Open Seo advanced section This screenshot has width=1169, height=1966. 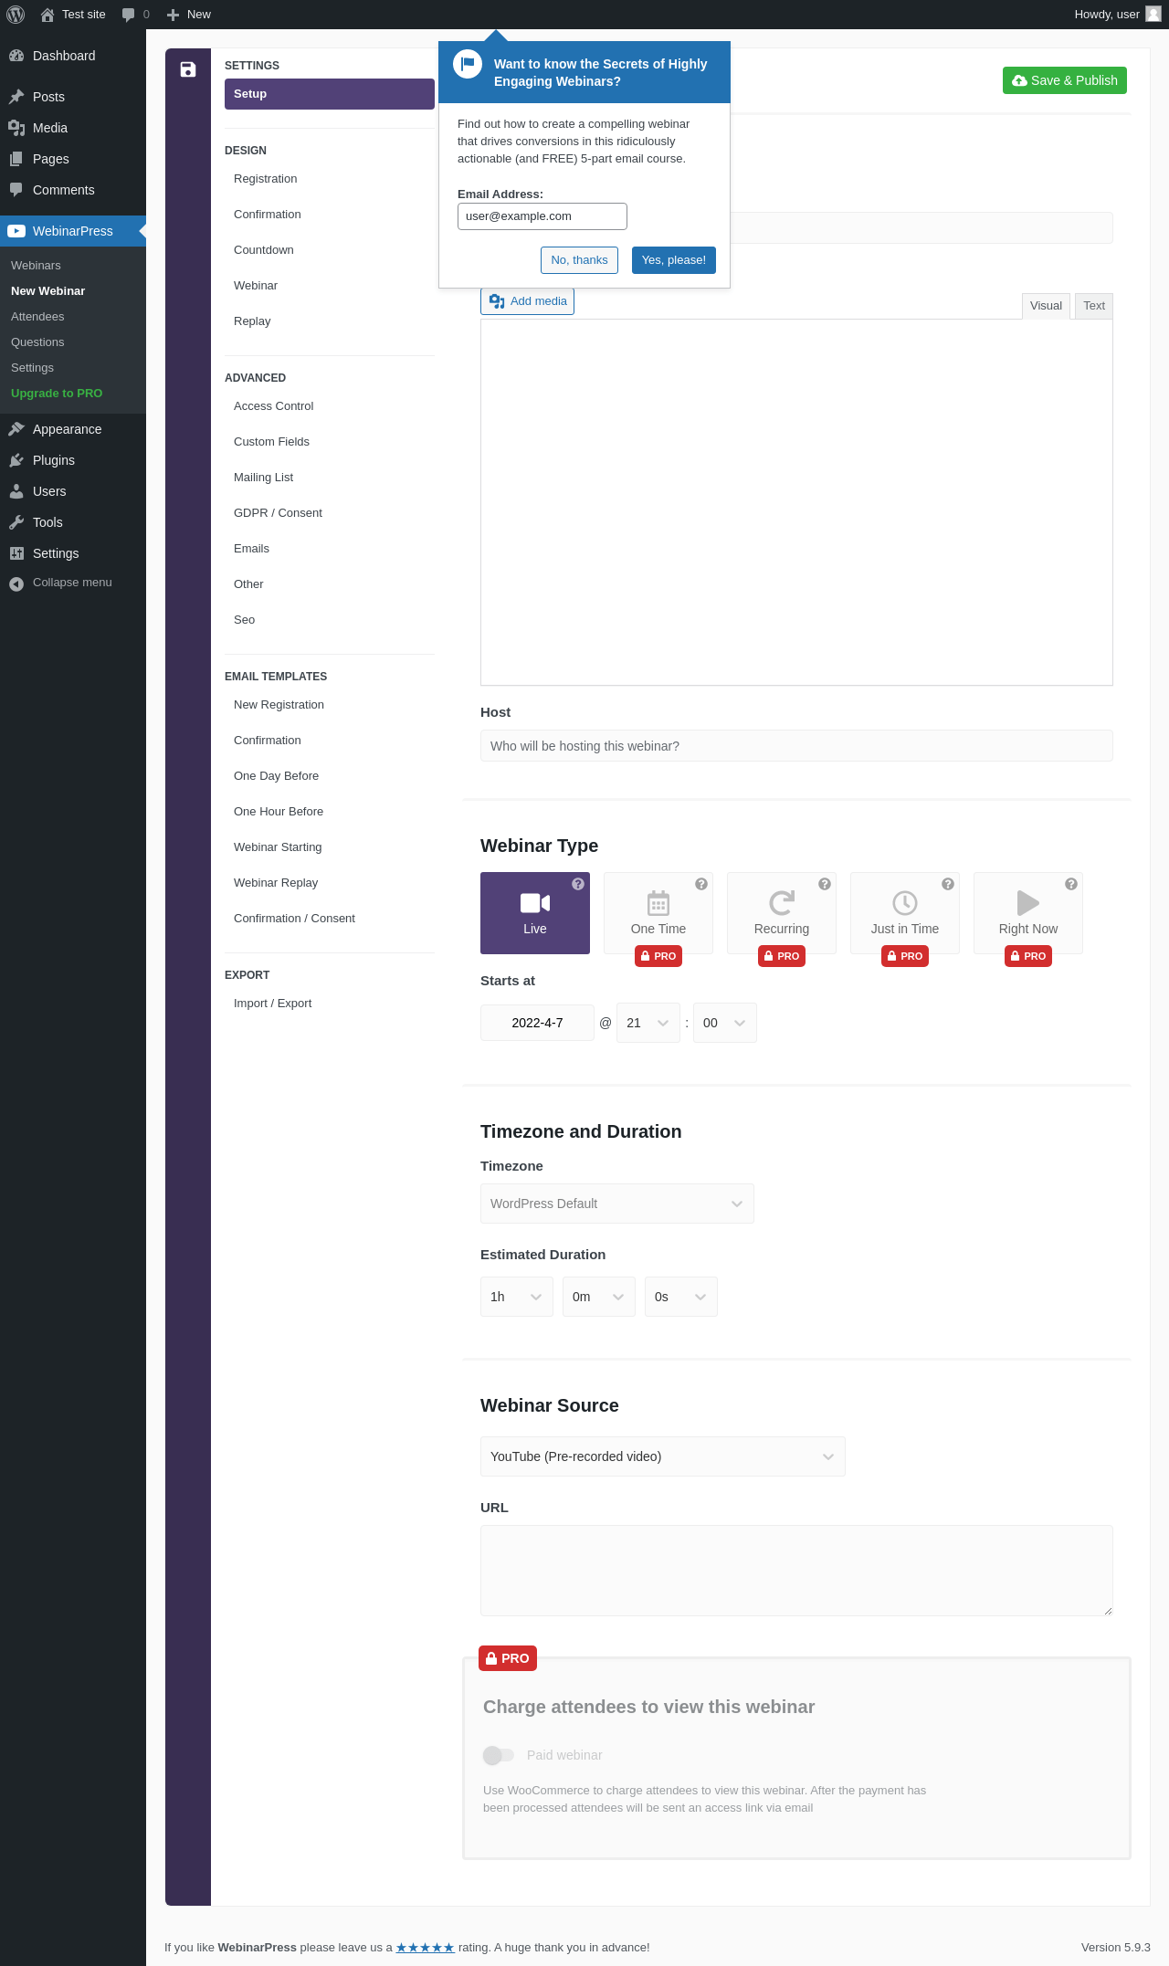(x=330, y=620)
